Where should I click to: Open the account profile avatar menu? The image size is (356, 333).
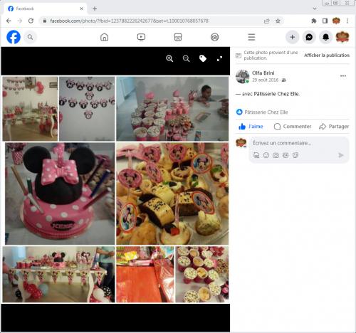[x=342, y=37]
